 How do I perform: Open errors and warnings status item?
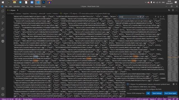coord(18,99)
